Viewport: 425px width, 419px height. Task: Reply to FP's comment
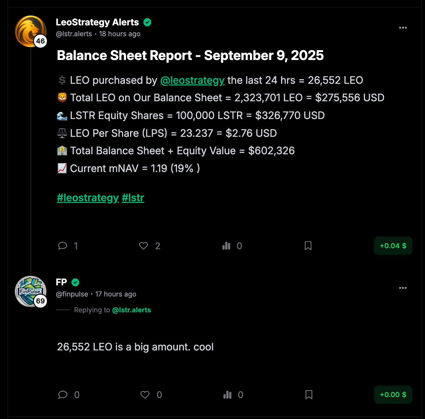pos(63,395)
